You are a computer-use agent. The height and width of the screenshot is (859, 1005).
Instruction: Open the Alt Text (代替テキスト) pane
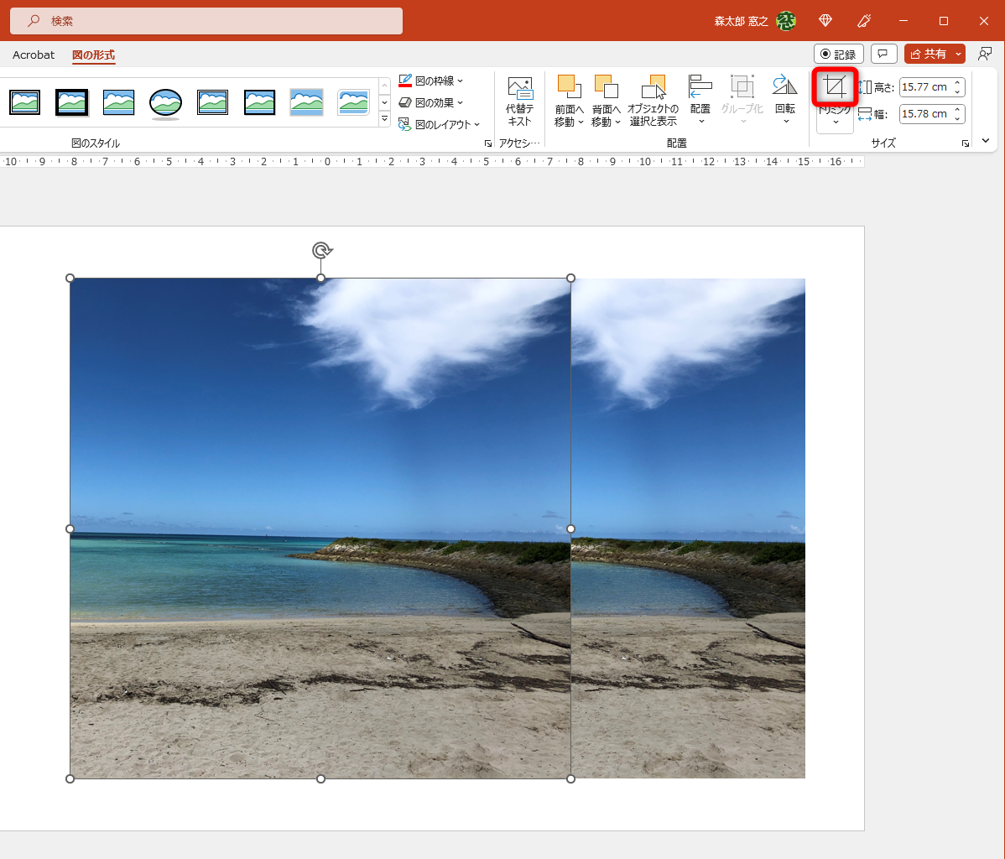click(519, 102)
